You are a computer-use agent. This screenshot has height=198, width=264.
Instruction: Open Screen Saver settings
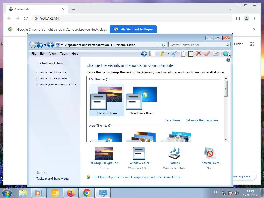pos(210,158)
